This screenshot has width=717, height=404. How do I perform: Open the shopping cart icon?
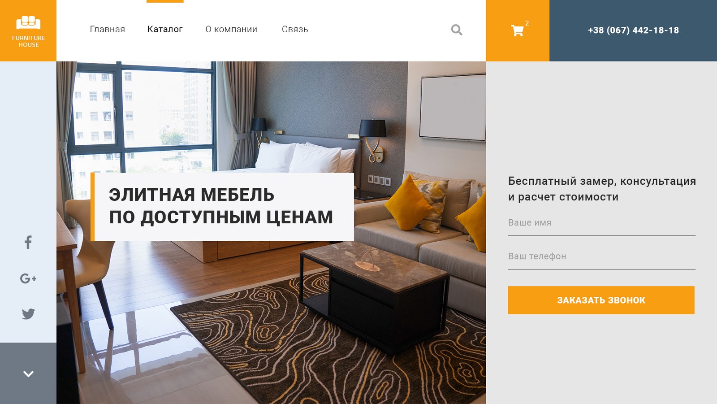coord(517,30)
